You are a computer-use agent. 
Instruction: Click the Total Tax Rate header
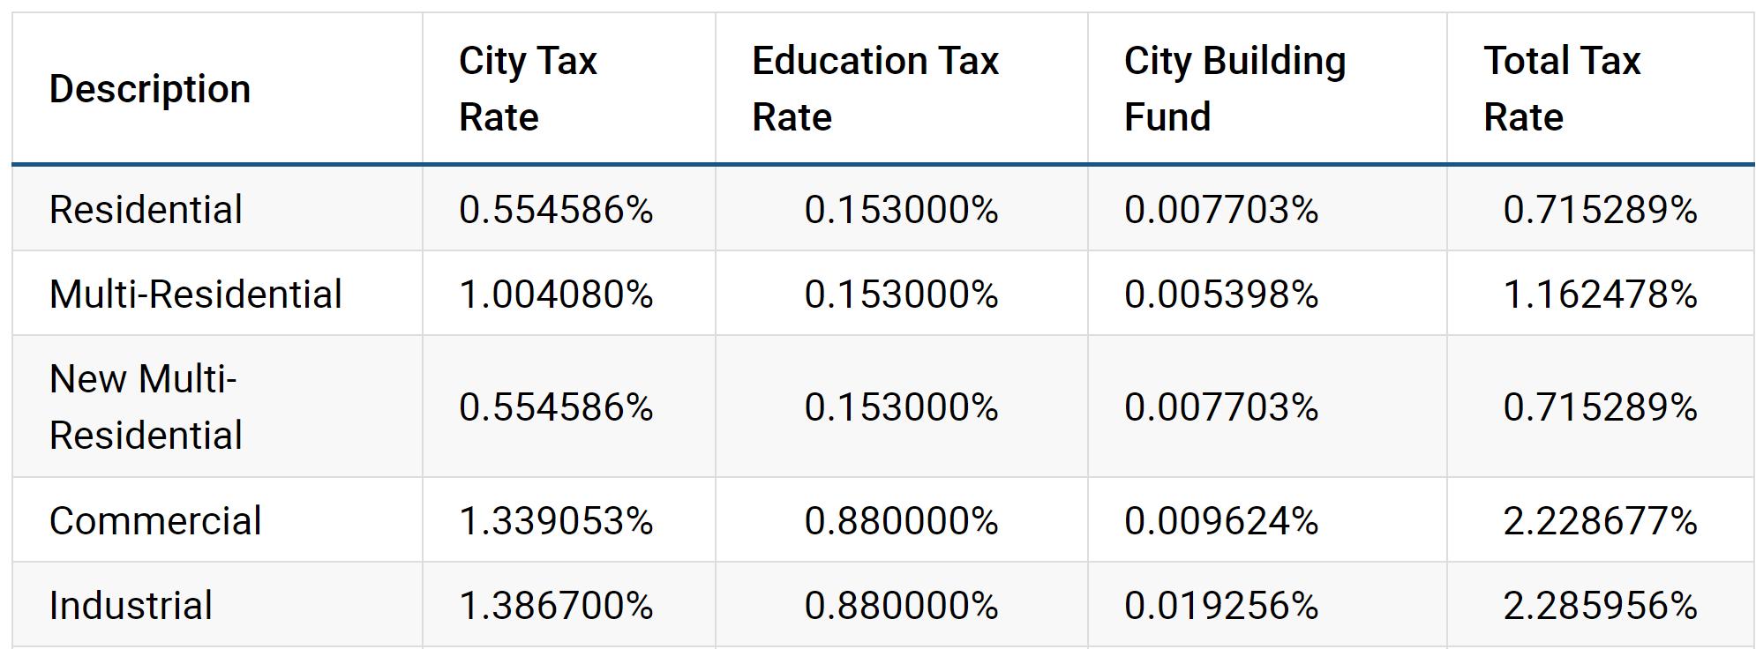click(x=1562, y=89)
